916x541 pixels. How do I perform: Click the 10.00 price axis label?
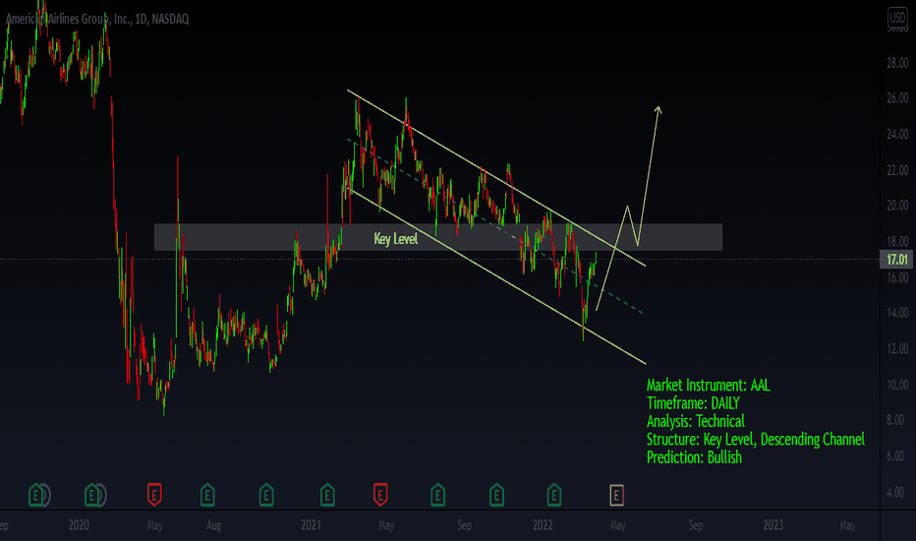pyautogui.click(x=897, y=385)
